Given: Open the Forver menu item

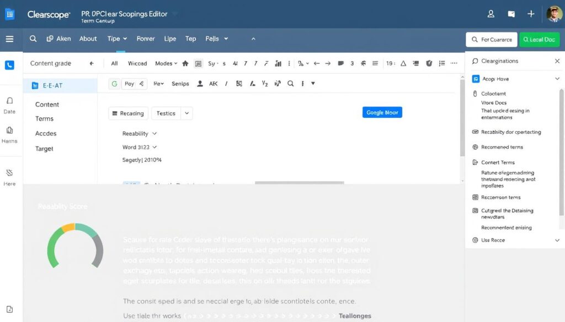Looking at the screenshot, I should 146,39.
